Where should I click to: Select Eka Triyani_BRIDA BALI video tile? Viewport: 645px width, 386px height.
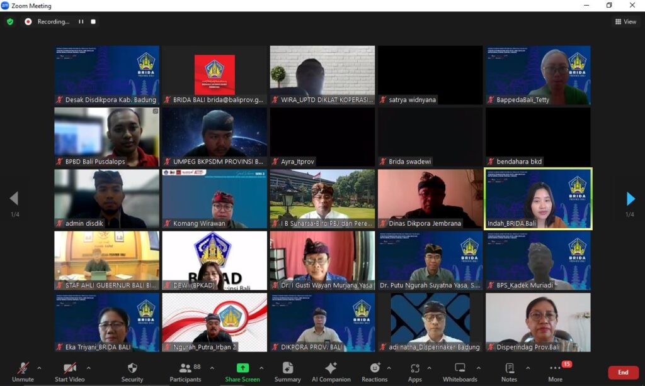107,323
